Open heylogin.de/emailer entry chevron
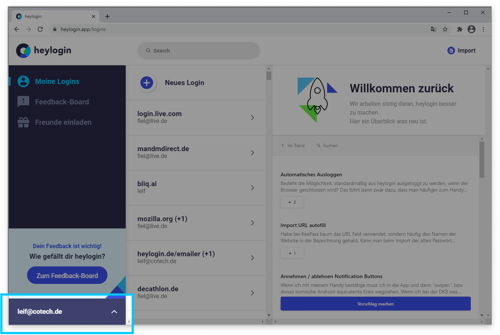Image resolution: width=500 pixels, height=335 pixels. click(253, 258)
